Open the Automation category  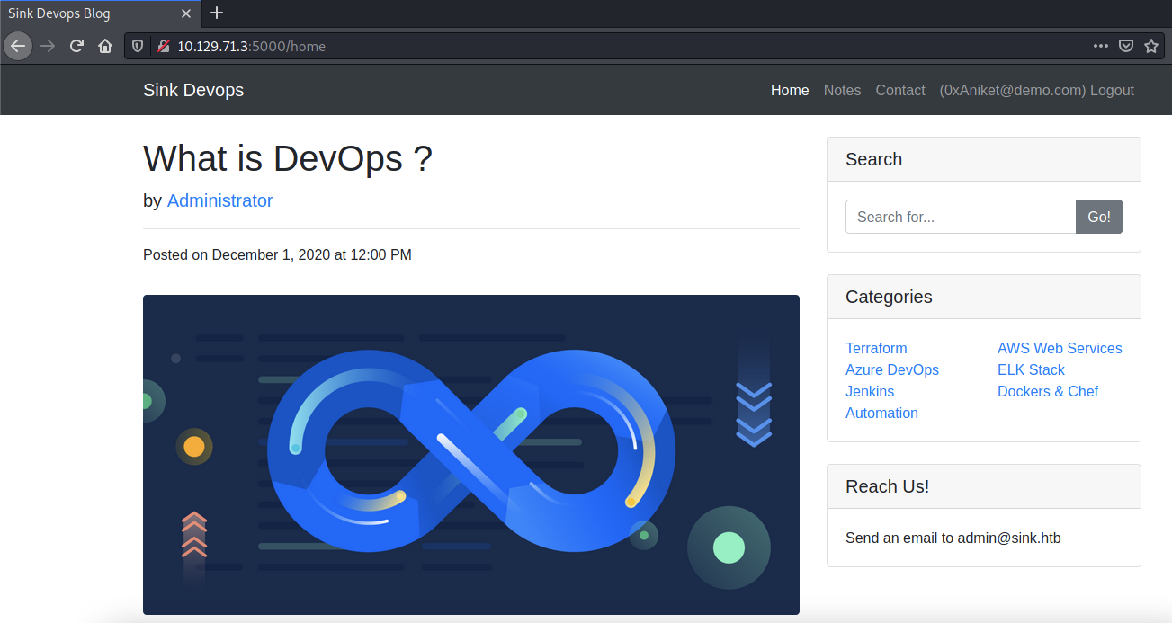(881, 413)
